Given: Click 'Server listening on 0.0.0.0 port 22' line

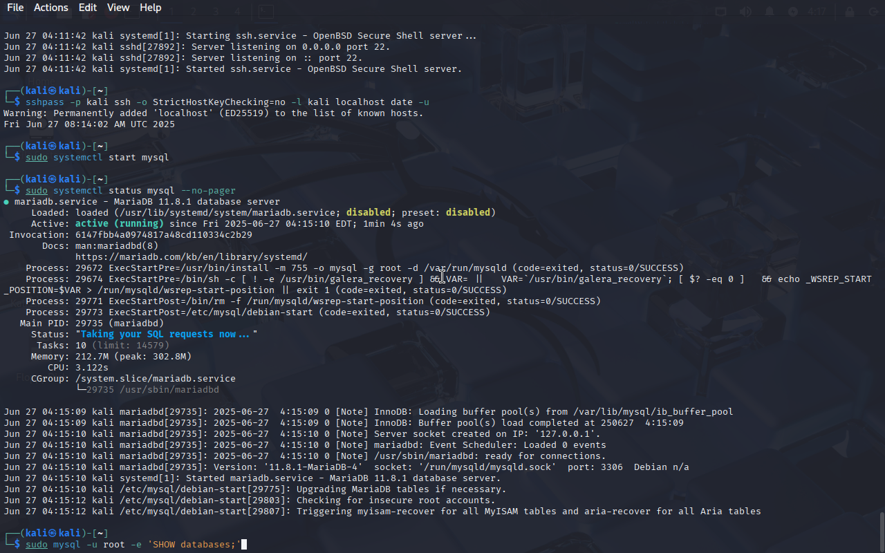Looking at the screenshot, I should (197, 47).
